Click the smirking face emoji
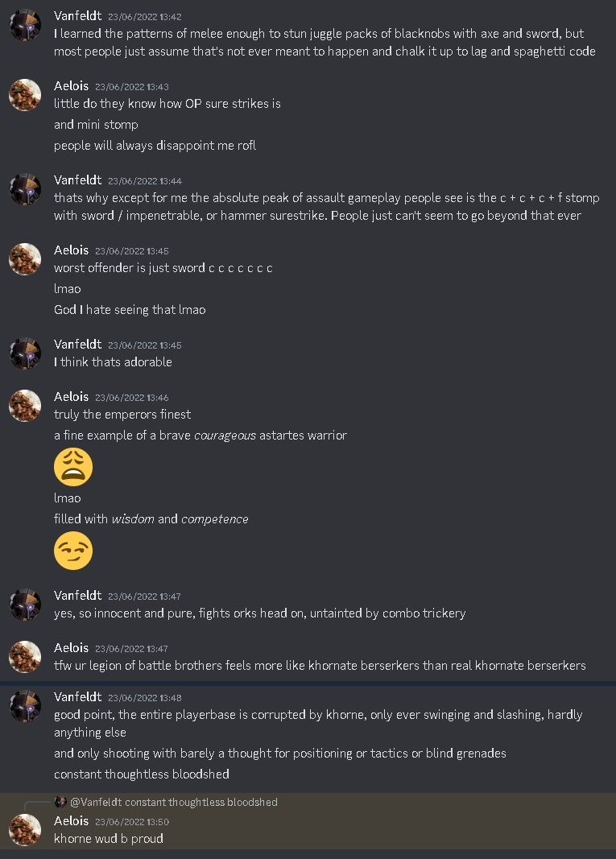The image size is (616, 859). [x=73, y=551]
